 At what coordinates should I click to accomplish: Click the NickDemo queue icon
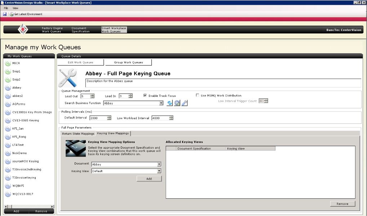pyautogui.click(x=8, y=153)
